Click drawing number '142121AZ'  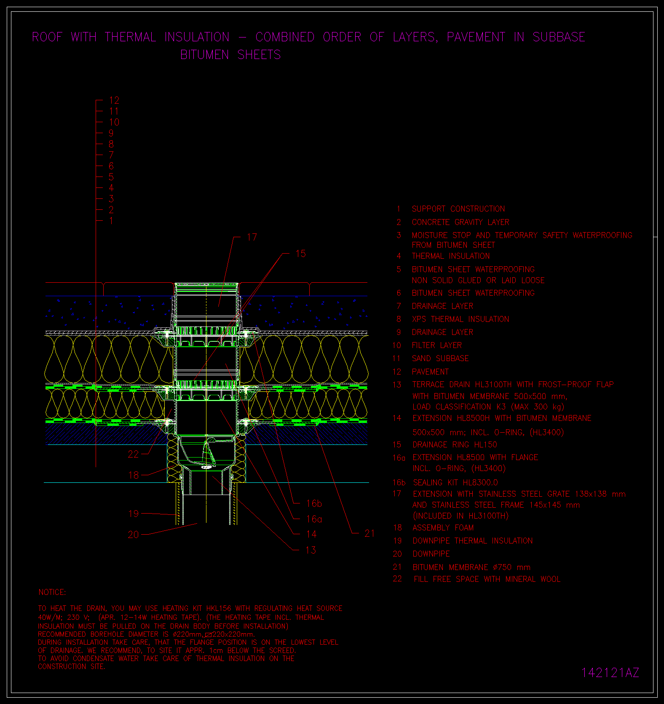pyautogui.click(x=610, y=673)
